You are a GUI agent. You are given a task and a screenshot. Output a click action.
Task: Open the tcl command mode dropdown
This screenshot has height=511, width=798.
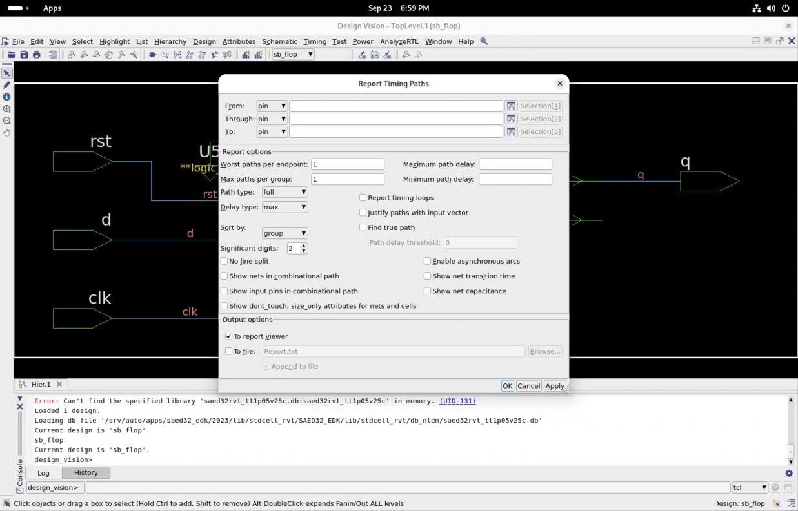tap(750, 488)
